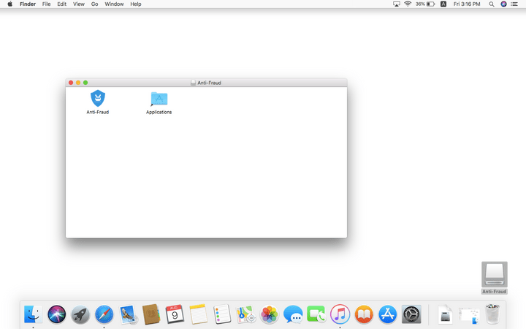The image size is (526, 329).
Task: Open AirPlay display menu bar icon
Action: point(397,4)
